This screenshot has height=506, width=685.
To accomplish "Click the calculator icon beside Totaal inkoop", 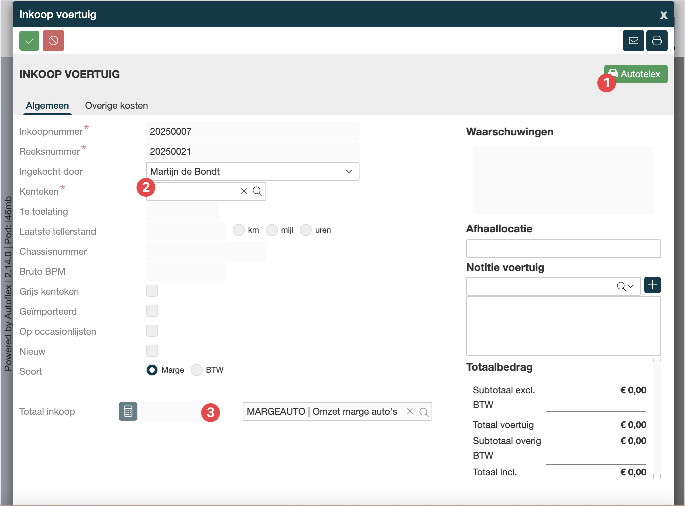I will point(128,411).
